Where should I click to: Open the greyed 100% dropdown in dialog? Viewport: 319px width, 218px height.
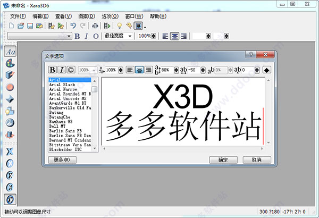coord(87,70)
